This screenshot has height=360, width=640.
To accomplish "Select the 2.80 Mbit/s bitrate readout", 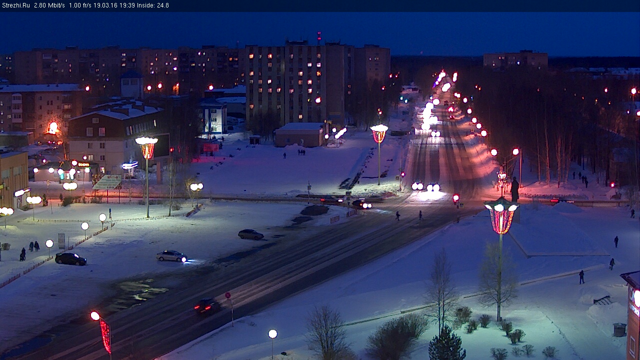I will pos(49,5).
